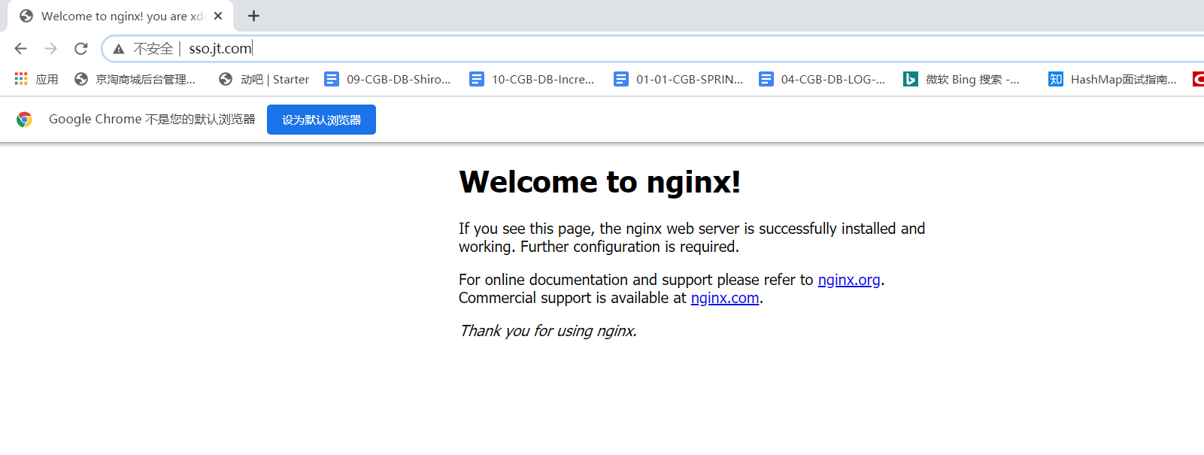
Task: Open bookmark HashMap面试指南
Action: pyautogui.click(x=1113, y=79)
